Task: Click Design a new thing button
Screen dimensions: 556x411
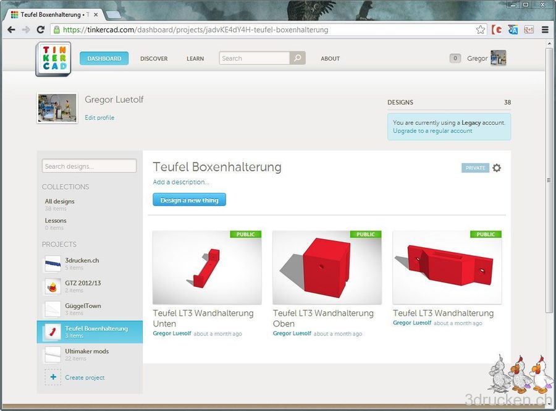Action: [x=190, y=200]
